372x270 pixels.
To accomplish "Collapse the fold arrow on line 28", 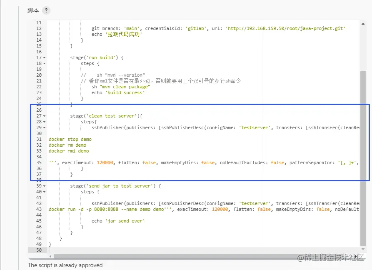I will (44, 122).
